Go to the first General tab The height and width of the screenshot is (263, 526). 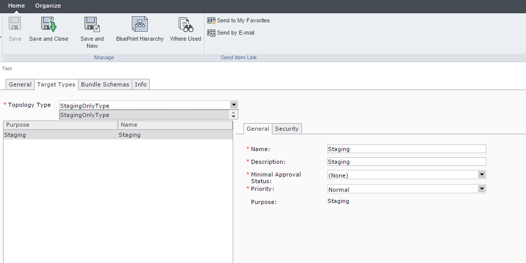20,84
